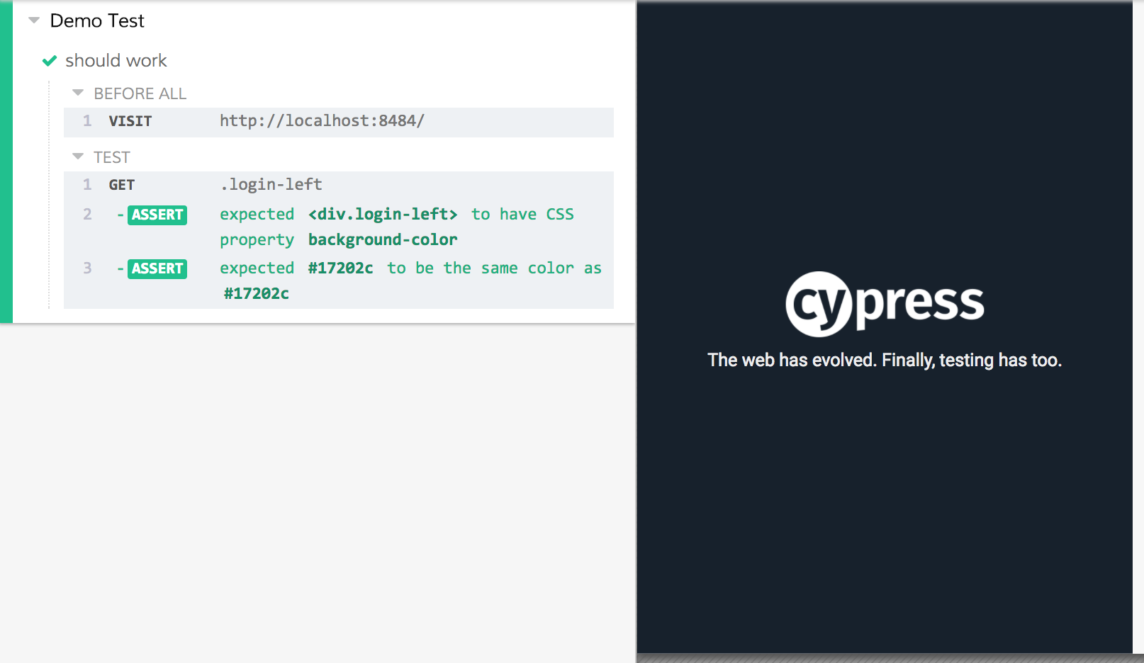Viewport: 1144px width, 663px height.
Task: Click the 'background-color' property text
Action: coord(382,239)
